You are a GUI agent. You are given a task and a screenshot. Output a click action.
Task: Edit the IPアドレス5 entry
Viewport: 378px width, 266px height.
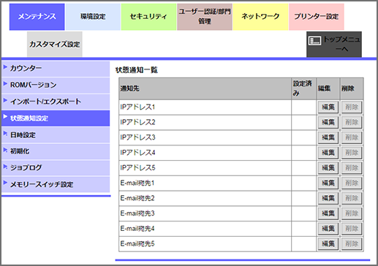328,168
